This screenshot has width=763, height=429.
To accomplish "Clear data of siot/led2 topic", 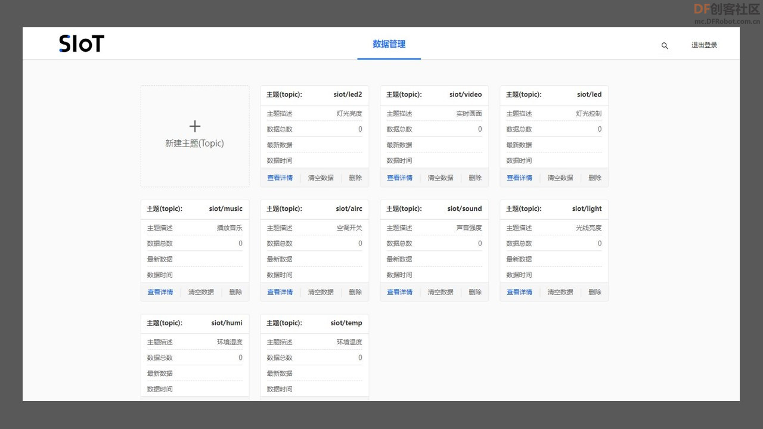I will point(321,178).
